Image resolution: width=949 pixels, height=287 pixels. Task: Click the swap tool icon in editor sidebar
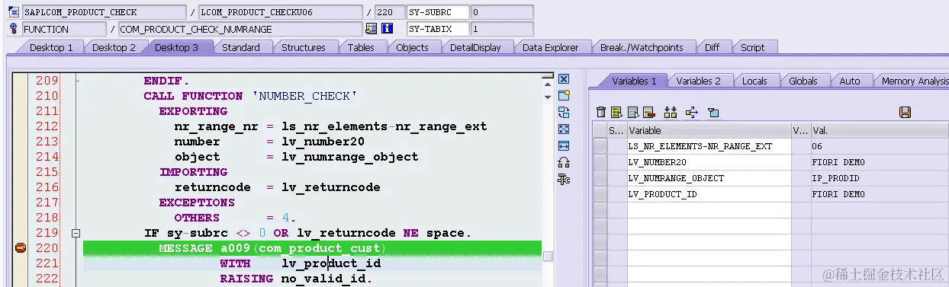click(x=564, y=112)
